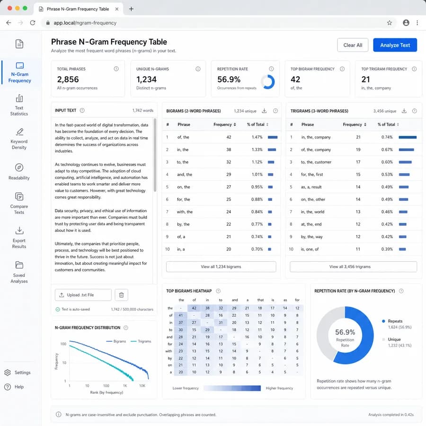
Task: Show info for Unique N-Grams card
Action: point(198,69)
